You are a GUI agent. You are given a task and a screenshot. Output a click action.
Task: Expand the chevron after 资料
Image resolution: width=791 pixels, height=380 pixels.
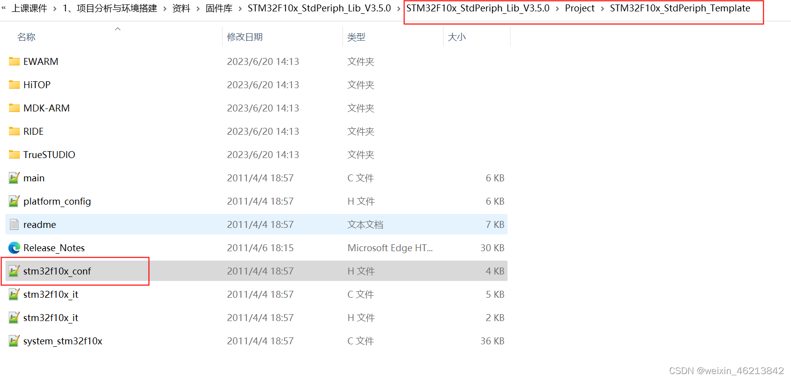click(198, 8)
